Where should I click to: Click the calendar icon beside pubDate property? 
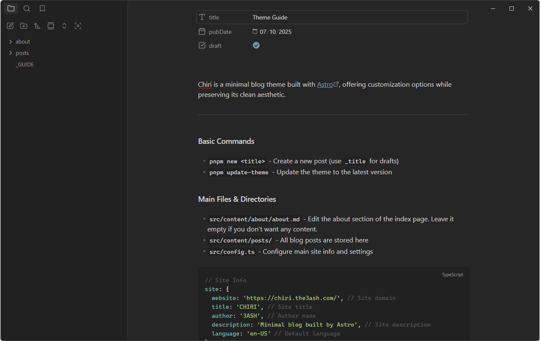[202, 32]
